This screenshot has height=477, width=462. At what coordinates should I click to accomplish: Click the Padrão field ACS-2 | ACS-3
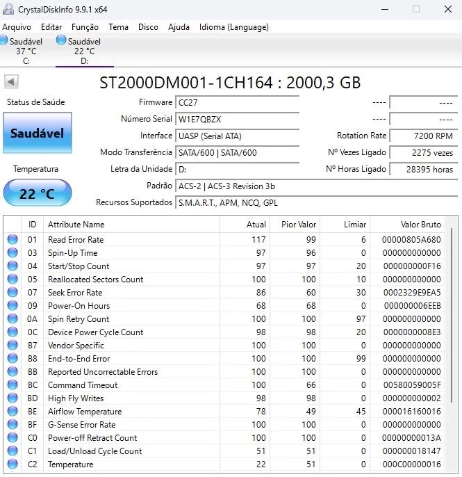[316, 186]
